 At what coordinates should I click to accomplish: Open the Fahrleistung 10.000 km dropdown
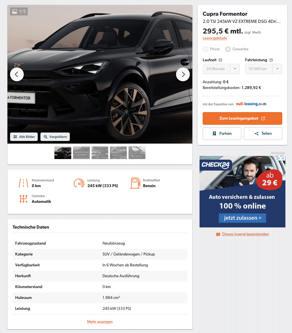point(264,69)
